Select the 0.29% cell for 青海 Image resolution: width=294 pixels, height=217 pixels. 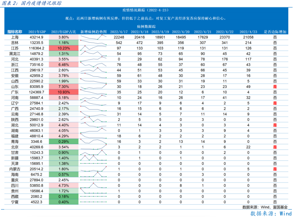tap(64, 142)
